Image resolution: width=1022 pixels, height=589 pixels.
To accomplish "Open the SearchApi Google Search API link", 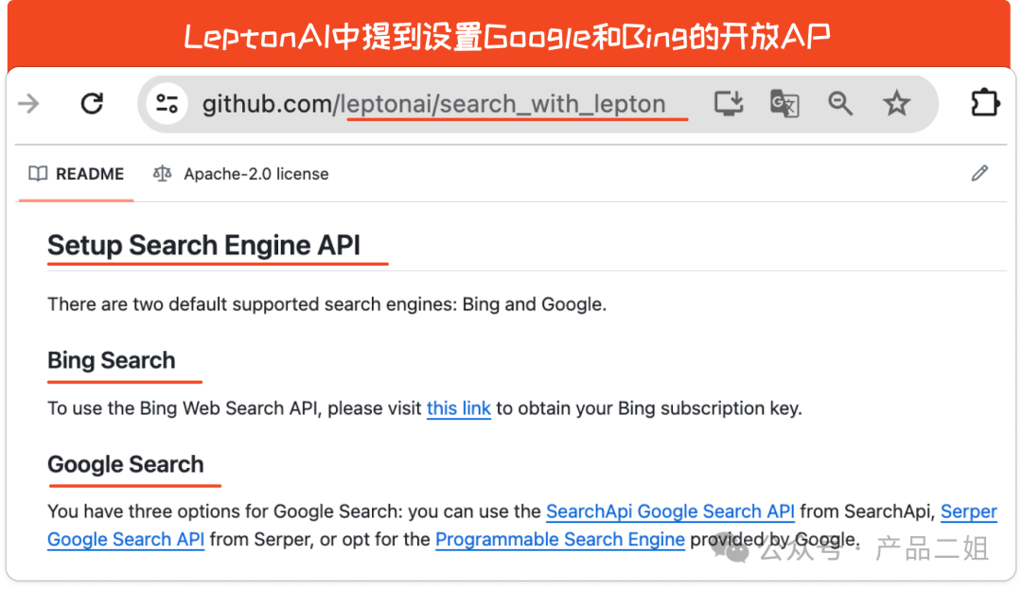I will click(670, 511).
